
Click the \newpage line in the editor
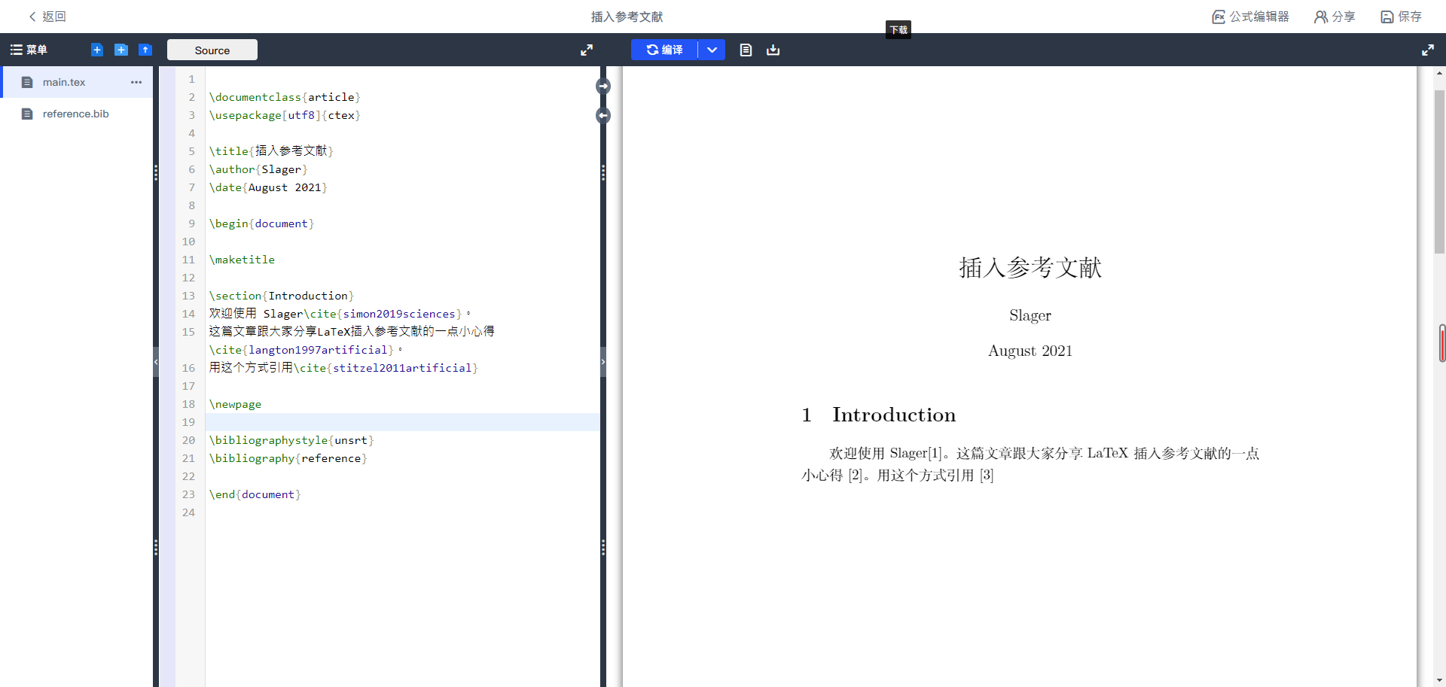click(236, 404)
